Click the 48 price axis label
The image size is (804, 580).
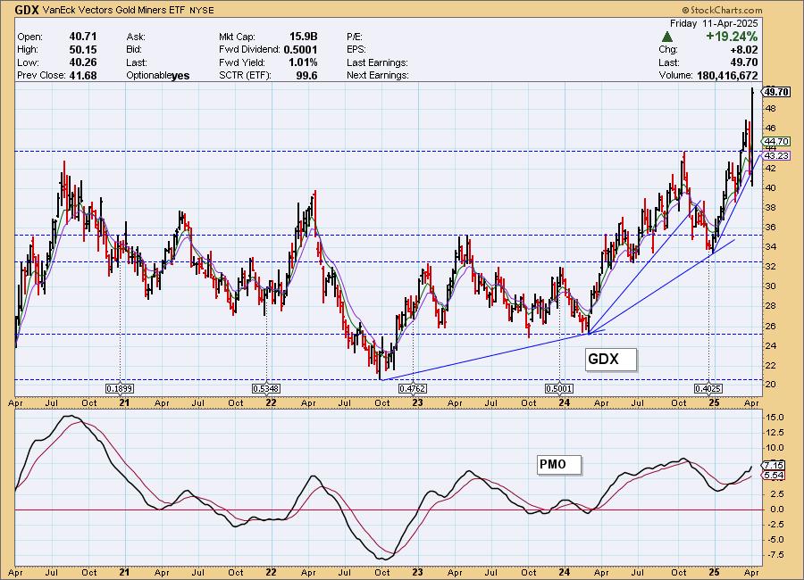(771, 109)
